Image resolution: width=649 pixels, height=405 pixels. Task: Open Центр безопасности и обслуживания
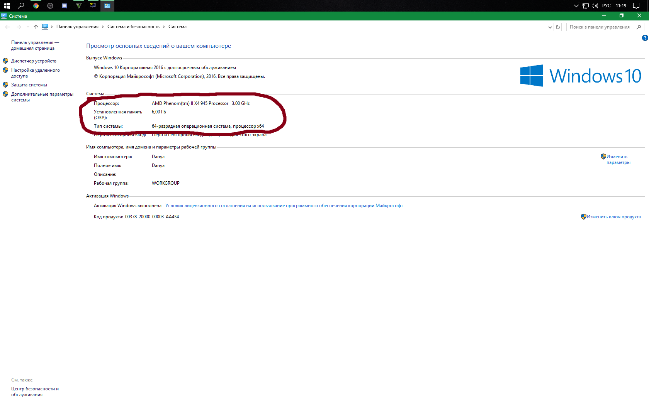tap(35, 391)
